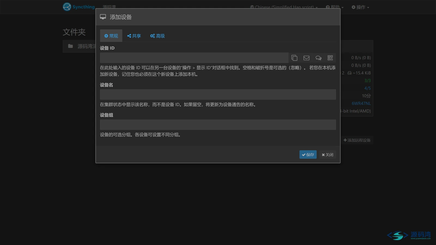This screenshot has width=436, height=245.
Task: Open the 共享 tab
Action: (134, 36)
